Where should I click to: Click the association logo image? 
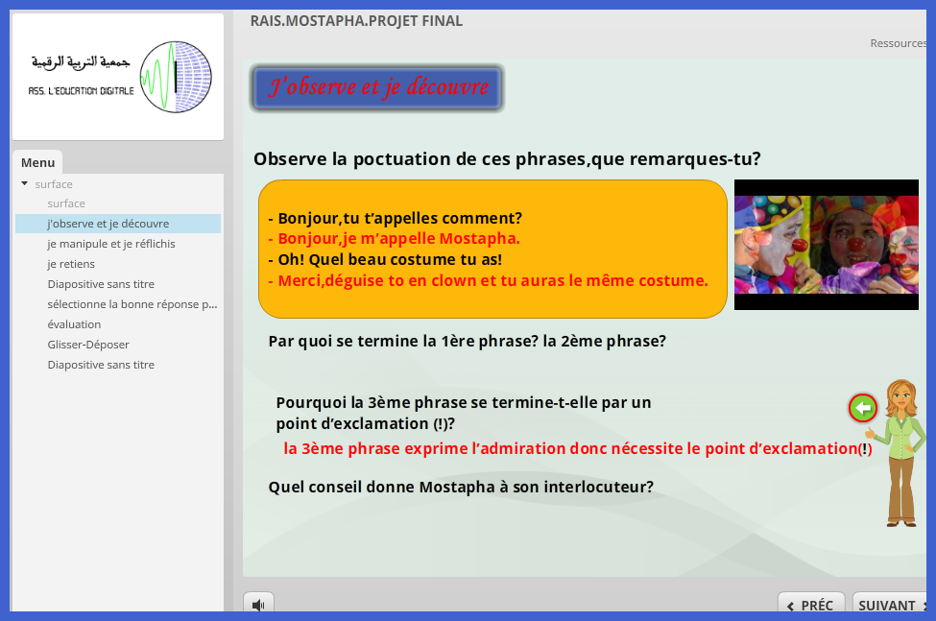[x=118, y=77]
